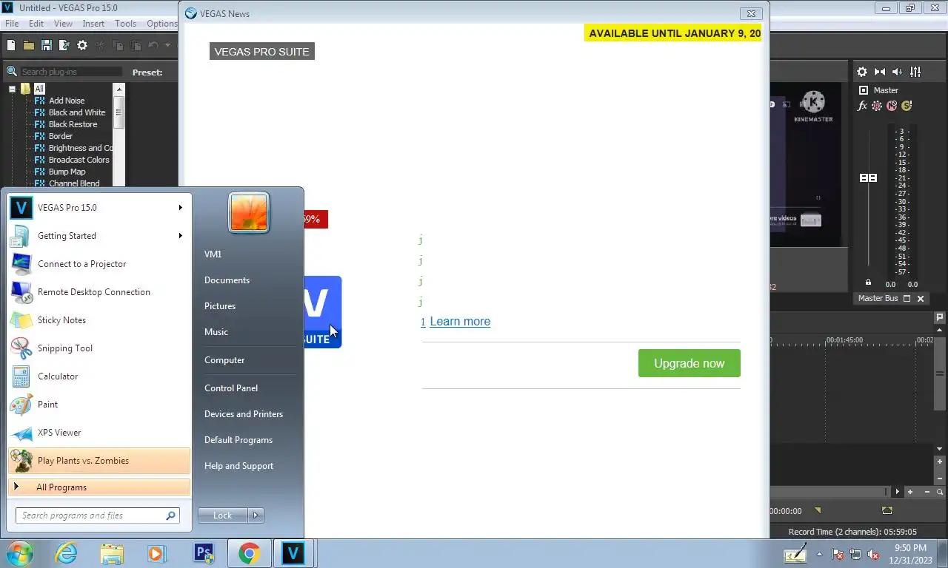Viewport: 948px width, 568px height.
Task: Zoom in timeline time plus button
Action: click(911, 492)
